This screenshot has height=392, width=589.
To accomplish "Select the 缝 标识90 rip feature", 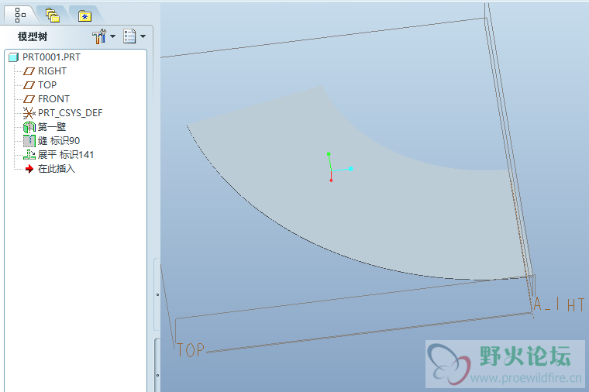I will pos(59,141).
